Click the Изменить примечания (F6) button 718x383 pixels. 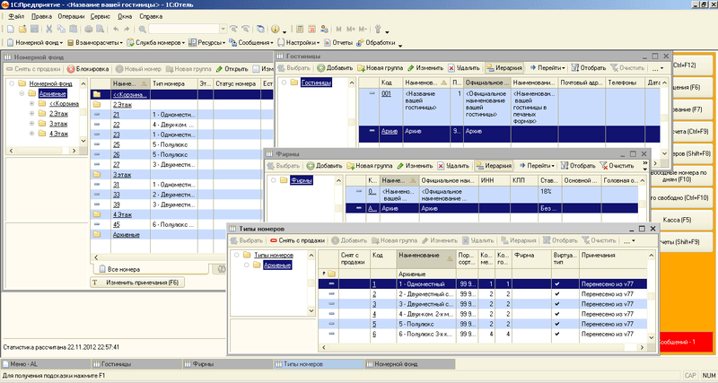click(x=137, y=283)
